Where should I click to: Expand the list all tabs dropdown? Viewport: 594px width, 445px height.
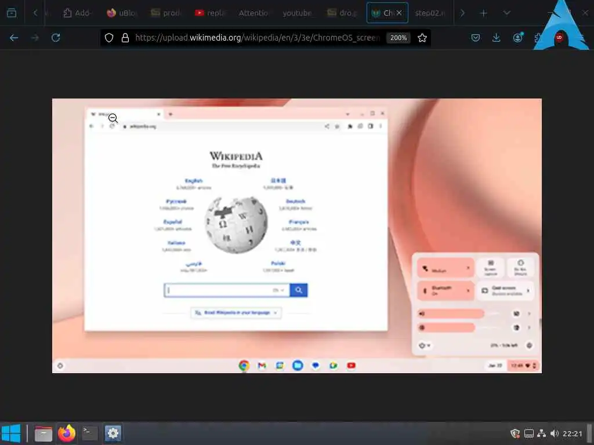tap(506, 13)
